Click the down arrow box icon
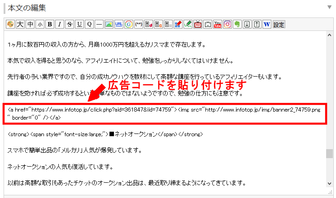 click(x=247, y=24)
